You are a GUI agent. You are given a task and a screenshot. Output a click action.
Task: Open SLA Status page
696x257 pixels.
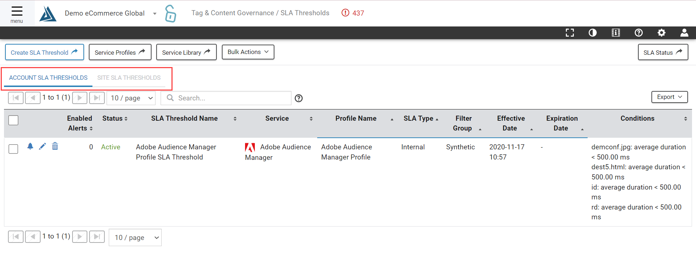tap(663, 52)
